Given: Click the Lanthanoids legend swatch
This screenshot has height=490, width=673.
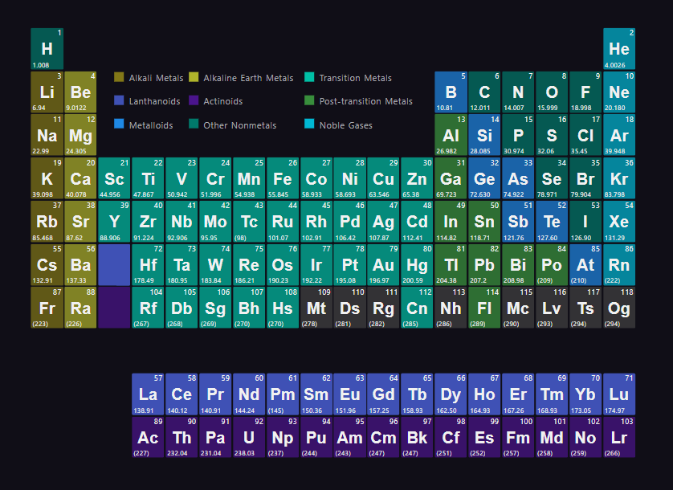Looking at the screenshot, I should (x=119, y=100).
